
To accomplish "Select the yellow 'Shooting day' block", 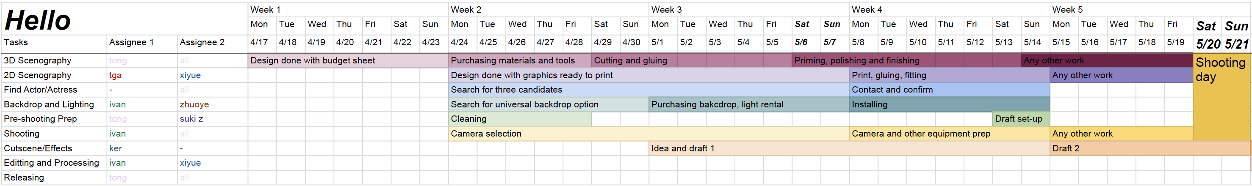I will click(x=1221, y=97).
